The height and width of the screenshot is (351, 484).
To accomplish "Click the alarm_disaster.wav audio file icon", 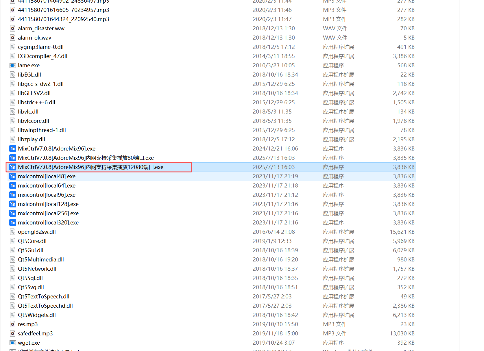I will pos(13,29).
